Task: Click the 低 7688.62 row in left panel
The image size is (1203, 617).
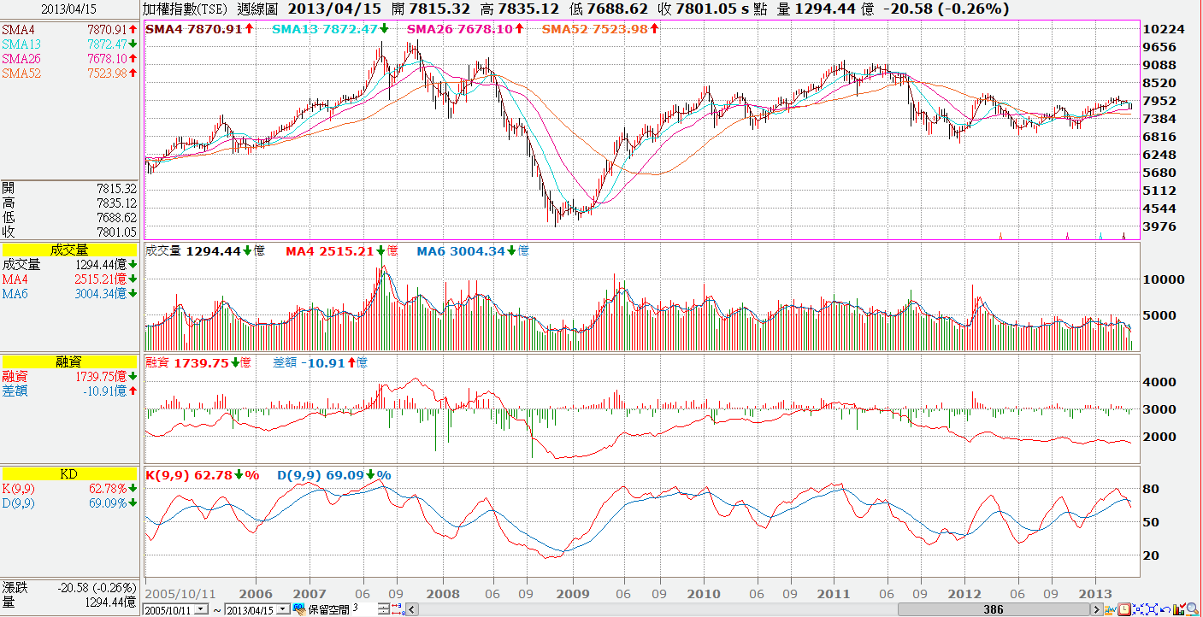Action: [69, 217]
